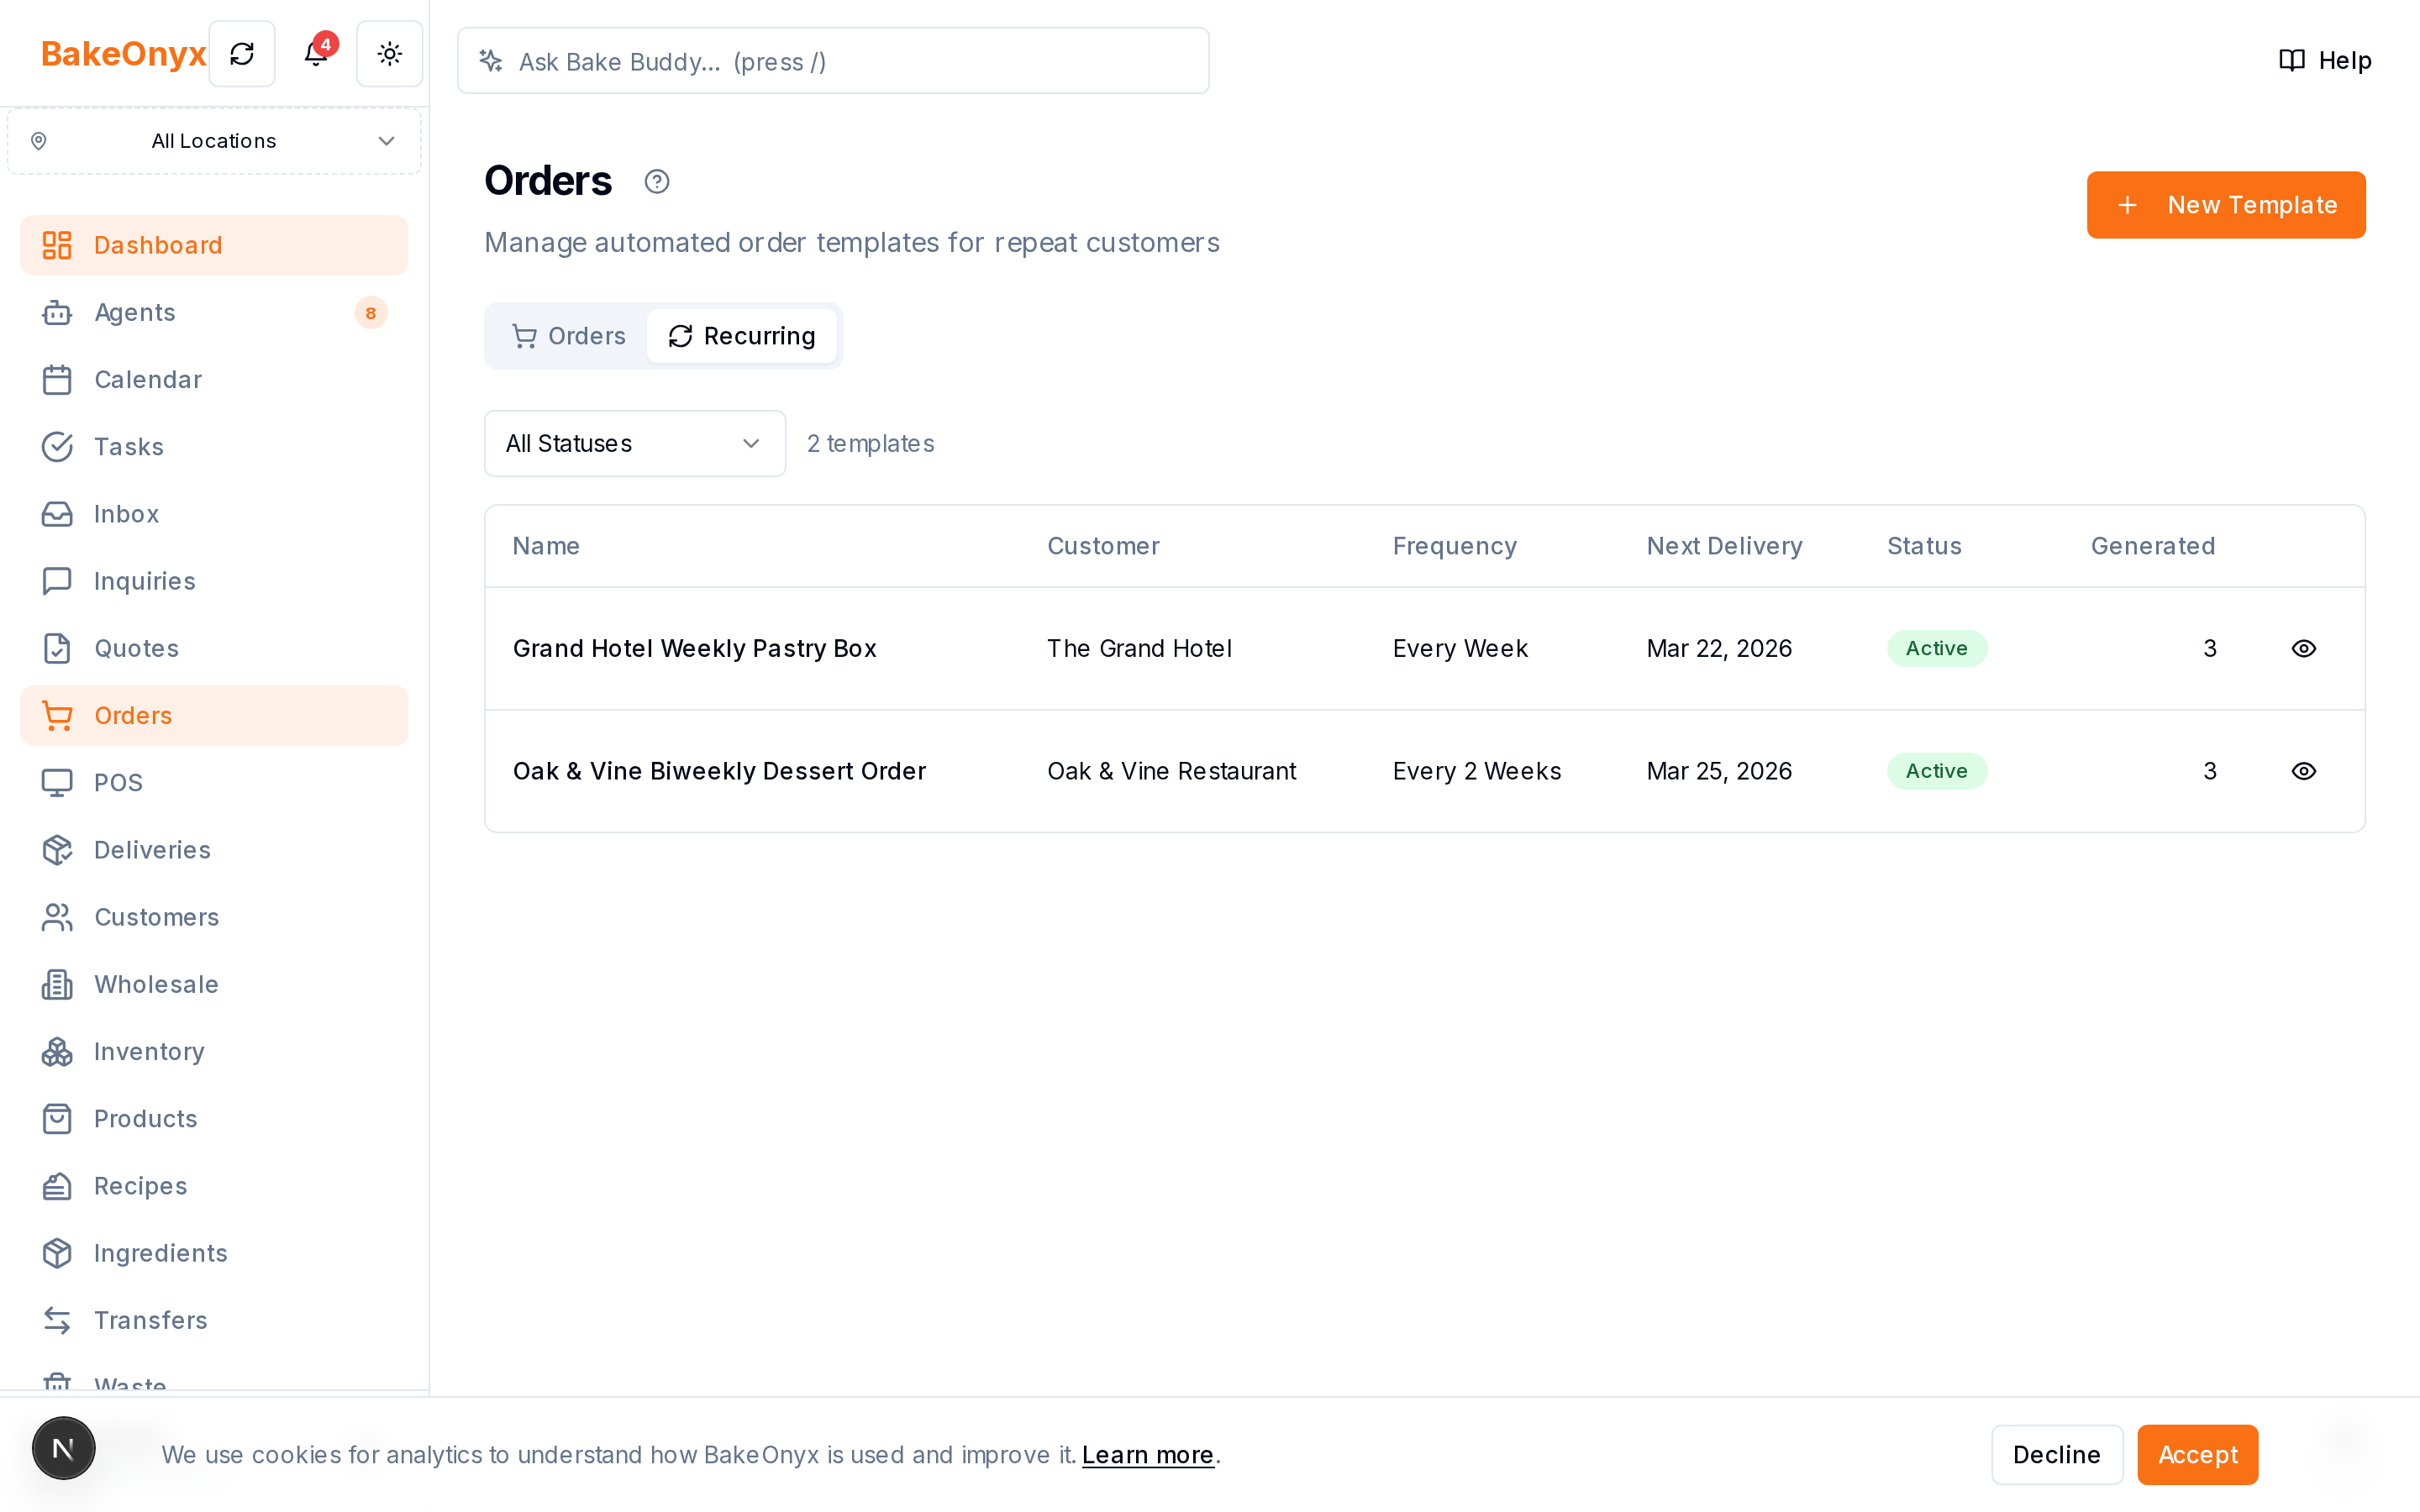Open the Inbox tray icon

(x=57, y=514)
